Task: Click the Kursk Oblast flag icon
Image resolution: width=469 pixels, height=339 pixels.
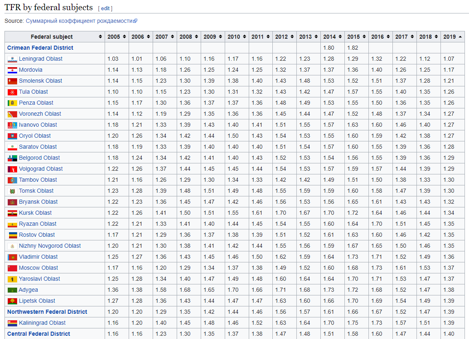Action: (x=12, y=213)
